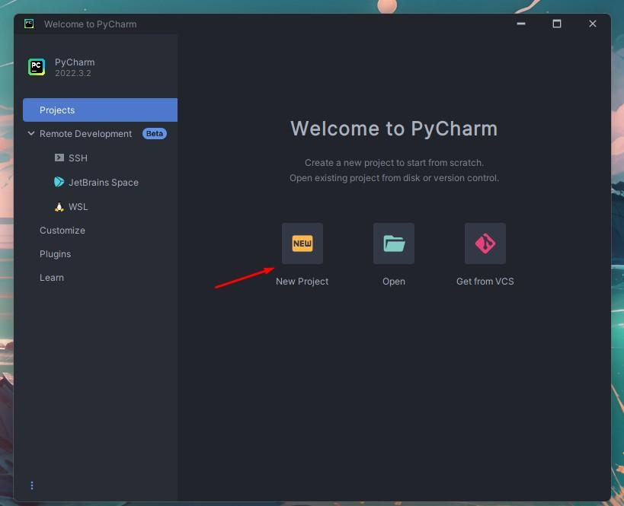This screenshot has height=506, width=624.
Task: Maximize the Welcome to PyCharm window
Action: click(x=557, y=24)
